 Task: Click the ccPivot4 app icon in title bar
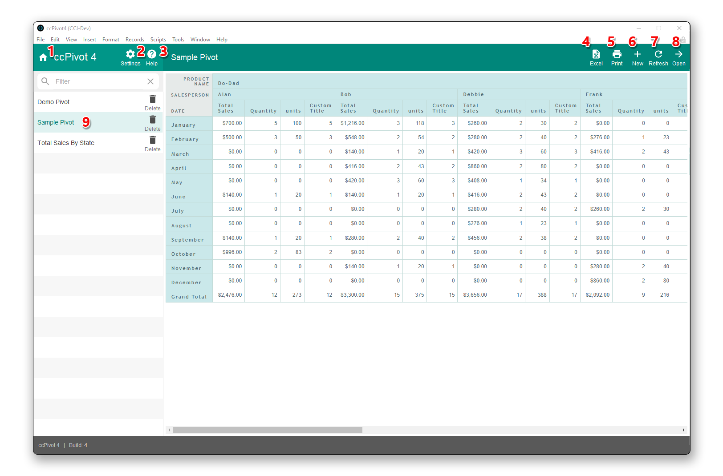(41, 28)
